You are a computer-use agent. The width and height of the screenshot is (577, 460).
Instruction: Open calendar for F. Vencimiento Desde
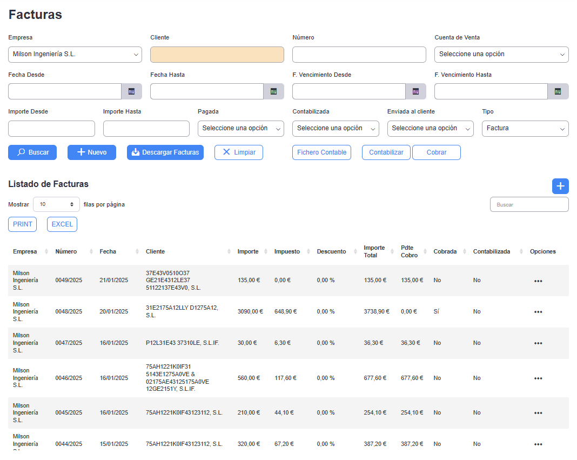pos(415,91)
